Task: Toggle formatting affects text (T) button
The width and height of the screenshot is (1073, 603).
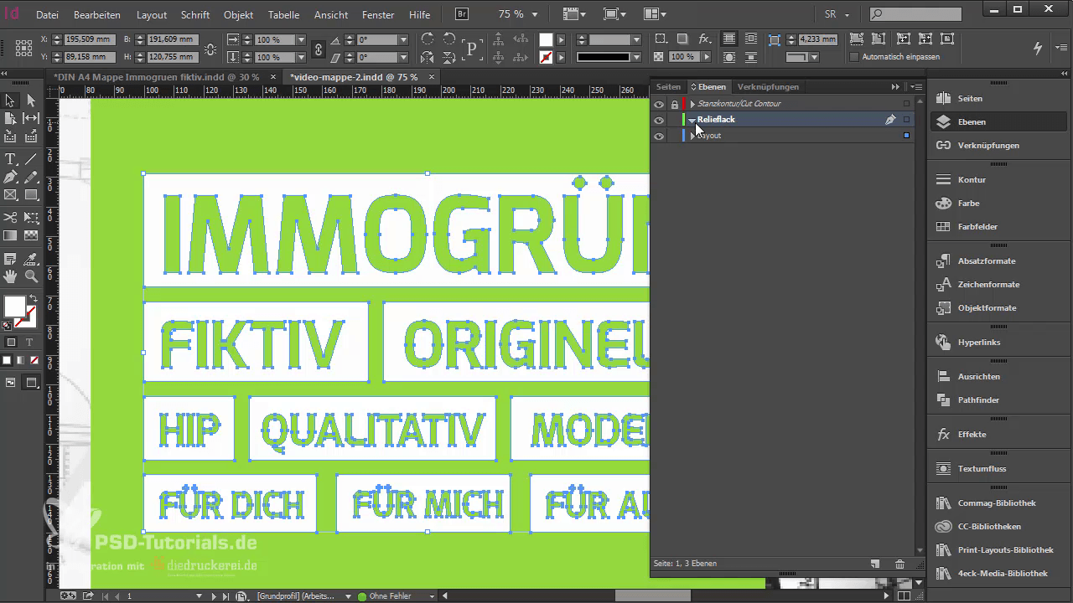Action: click(x=29, y=343)
